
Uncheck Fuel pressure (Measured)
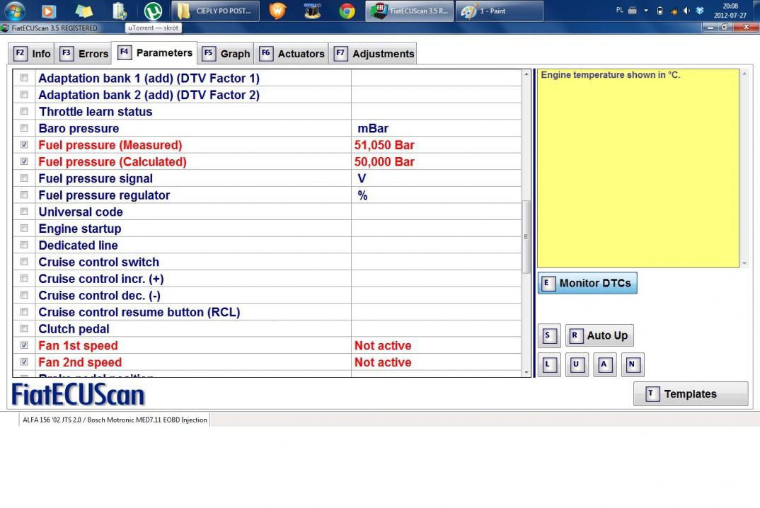tap(24, 144)
